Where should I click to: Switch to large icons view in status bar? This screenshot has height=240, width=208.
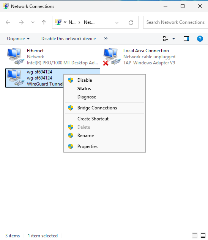pos(203,235)
